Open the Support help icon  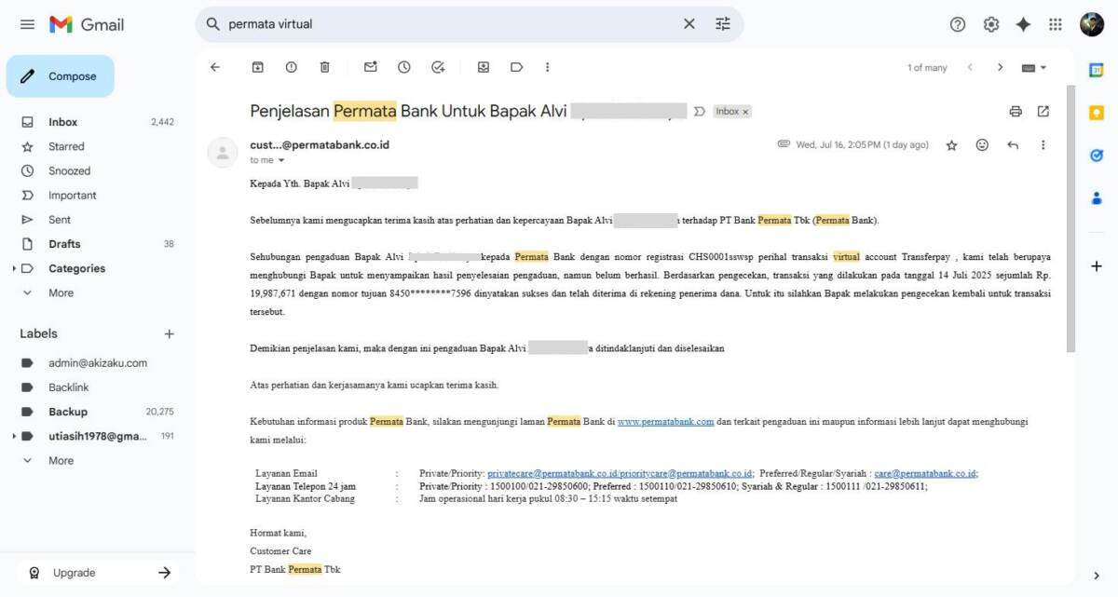pyautogui.click(x=958, y=24)
